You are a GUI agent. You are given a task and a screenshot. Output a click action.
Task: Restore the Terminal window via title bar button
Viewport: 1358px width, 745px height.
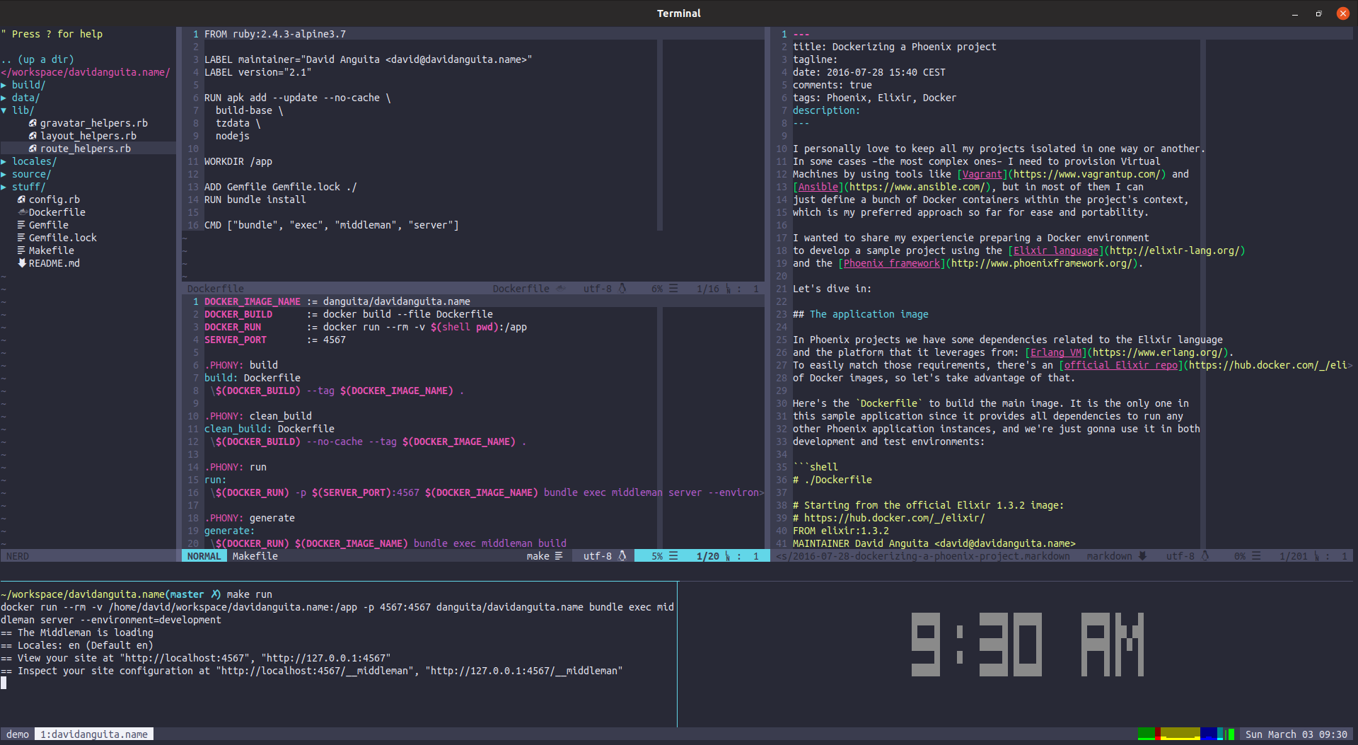point(1318,13)
